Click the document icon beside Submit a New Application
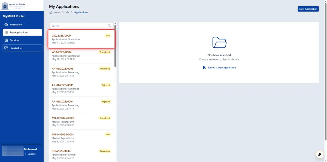The image size is (327, 162). coord(204,67)
